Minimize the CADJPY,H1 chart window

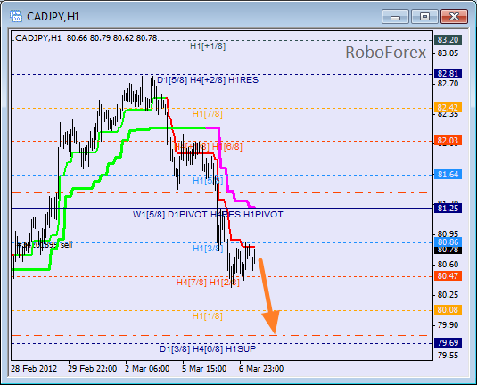pos(395,17)
